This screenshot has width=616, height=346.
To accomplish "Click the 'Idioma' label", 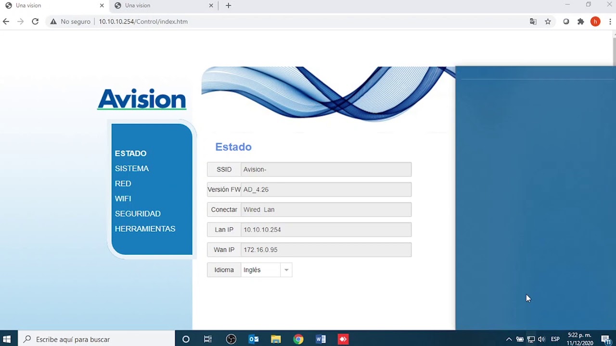I will click(224, 270).
